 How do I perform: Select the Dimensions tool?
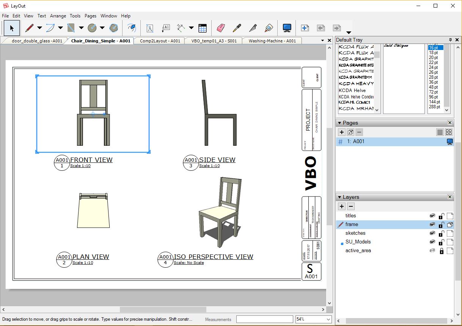click(181, 28)
